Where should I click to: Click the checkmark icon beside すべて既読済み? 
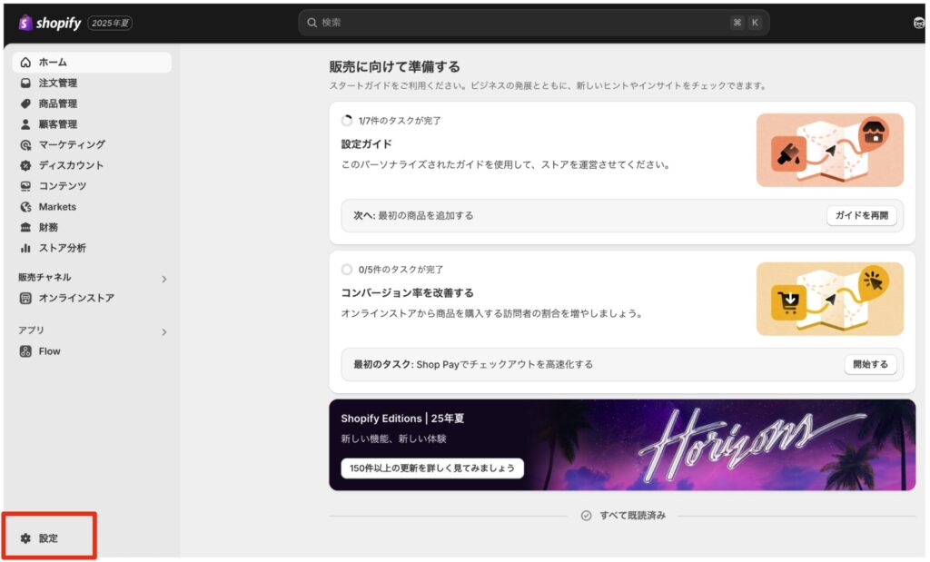586,516
